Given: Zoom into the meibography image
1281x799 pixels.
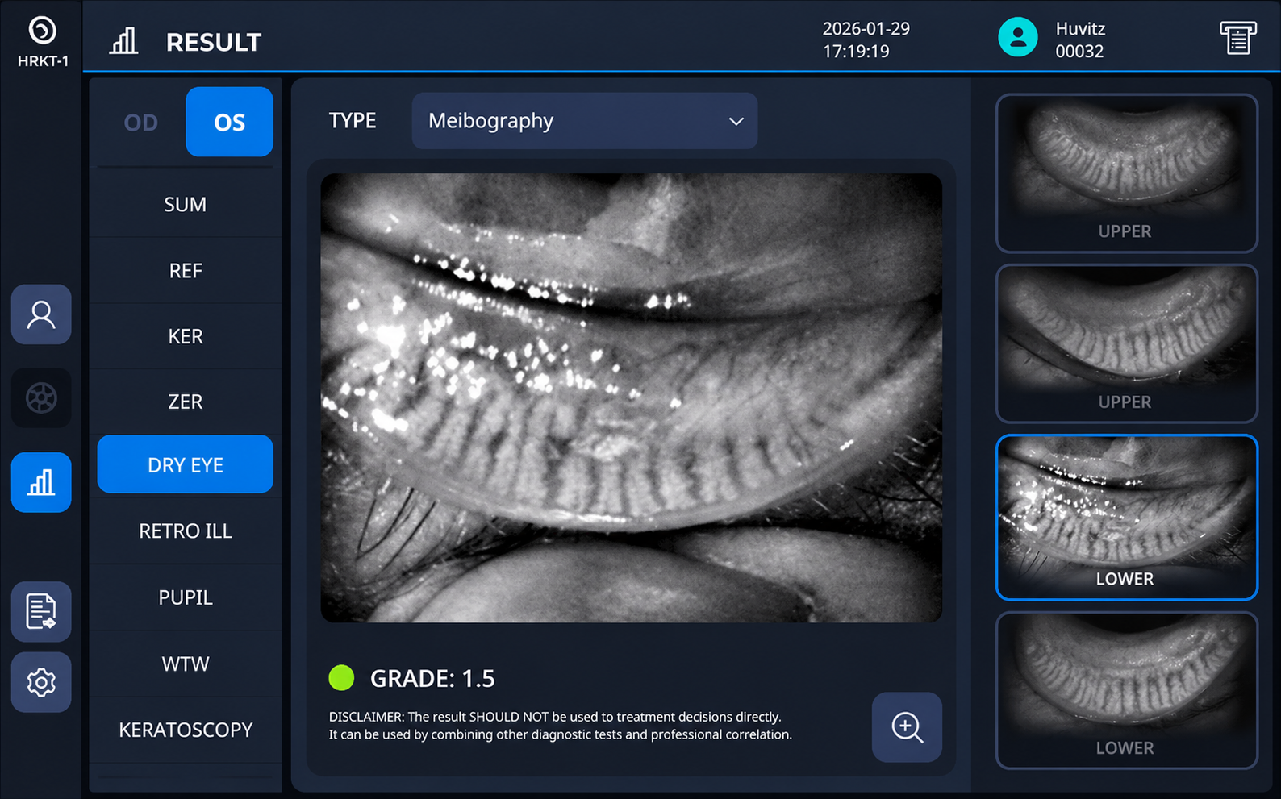Looking at the screenshot, I should 907,726.
